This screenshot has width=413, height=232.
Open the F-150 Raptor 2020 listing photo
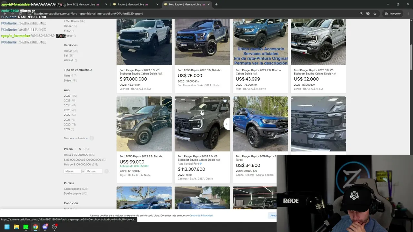[x=202, y=42]
